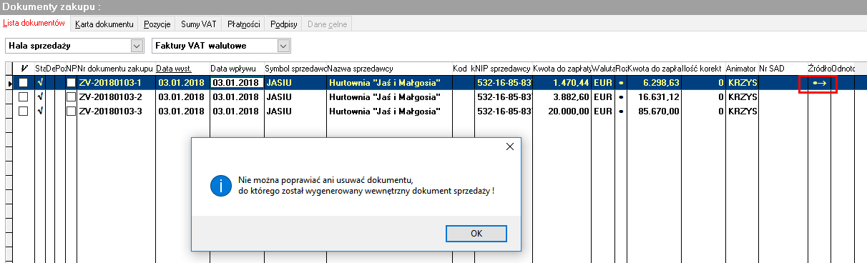Screen dimensions: 867x263
Task: Click the source arrow icon in first row
Action: point(819,83)
